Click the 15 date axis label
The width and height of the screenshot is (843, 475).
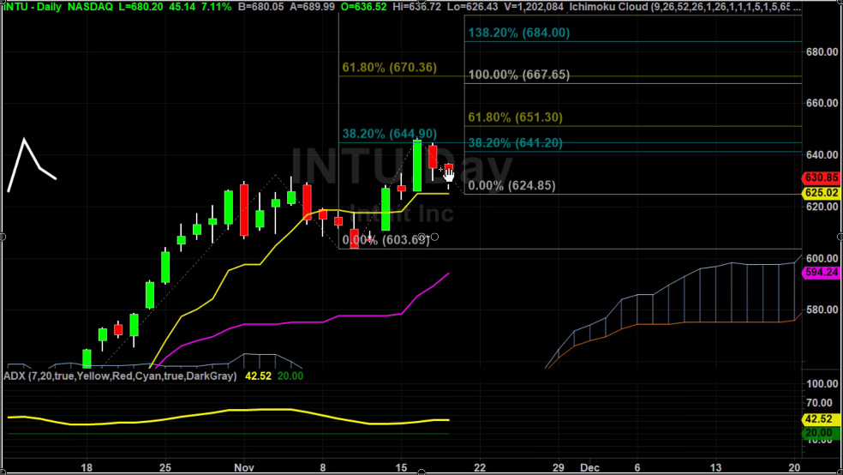tap(401, 467)
